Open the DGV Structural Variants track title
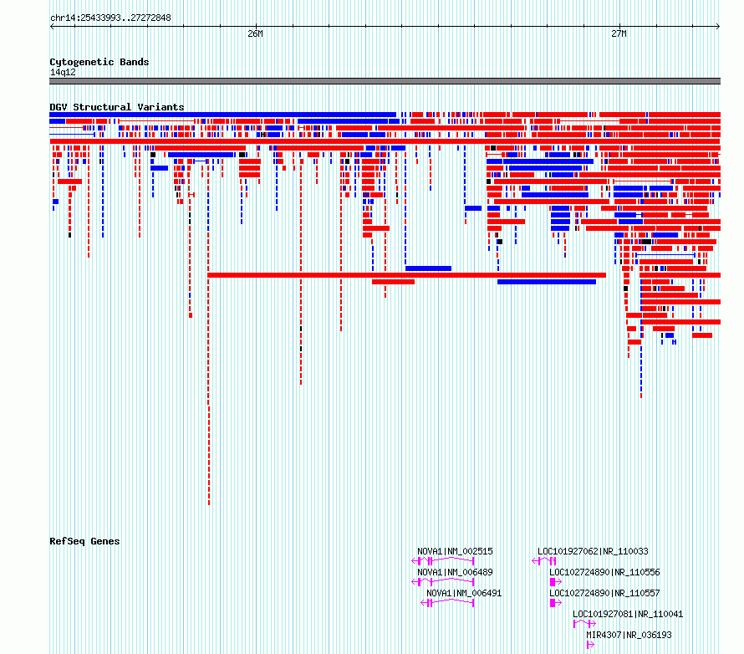The height and width of the screenshot is (654, 744). click(x=117, y=107)
